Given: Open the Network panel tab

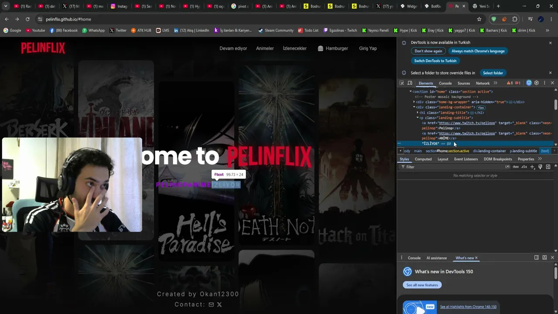Looking at the screenshot, I should pos(483,83).
